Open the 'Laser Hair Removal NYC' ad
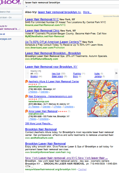The height and width of the screenshot is (173, 119). pyautogui.click(x=42, y=19)
